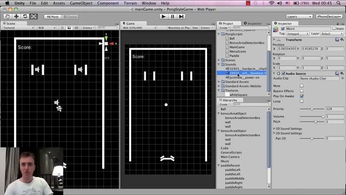Click the volume icon in menu bar

(x=280, y=3)
